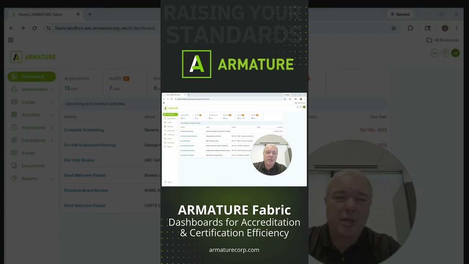
Task: Open Send Welcome Packet for Boston University, inset
Action: (x=187, y=146)
